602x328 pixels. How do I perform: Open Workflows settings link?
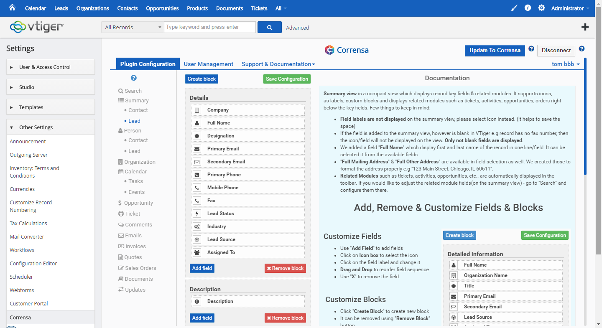(x=22, y=250)
